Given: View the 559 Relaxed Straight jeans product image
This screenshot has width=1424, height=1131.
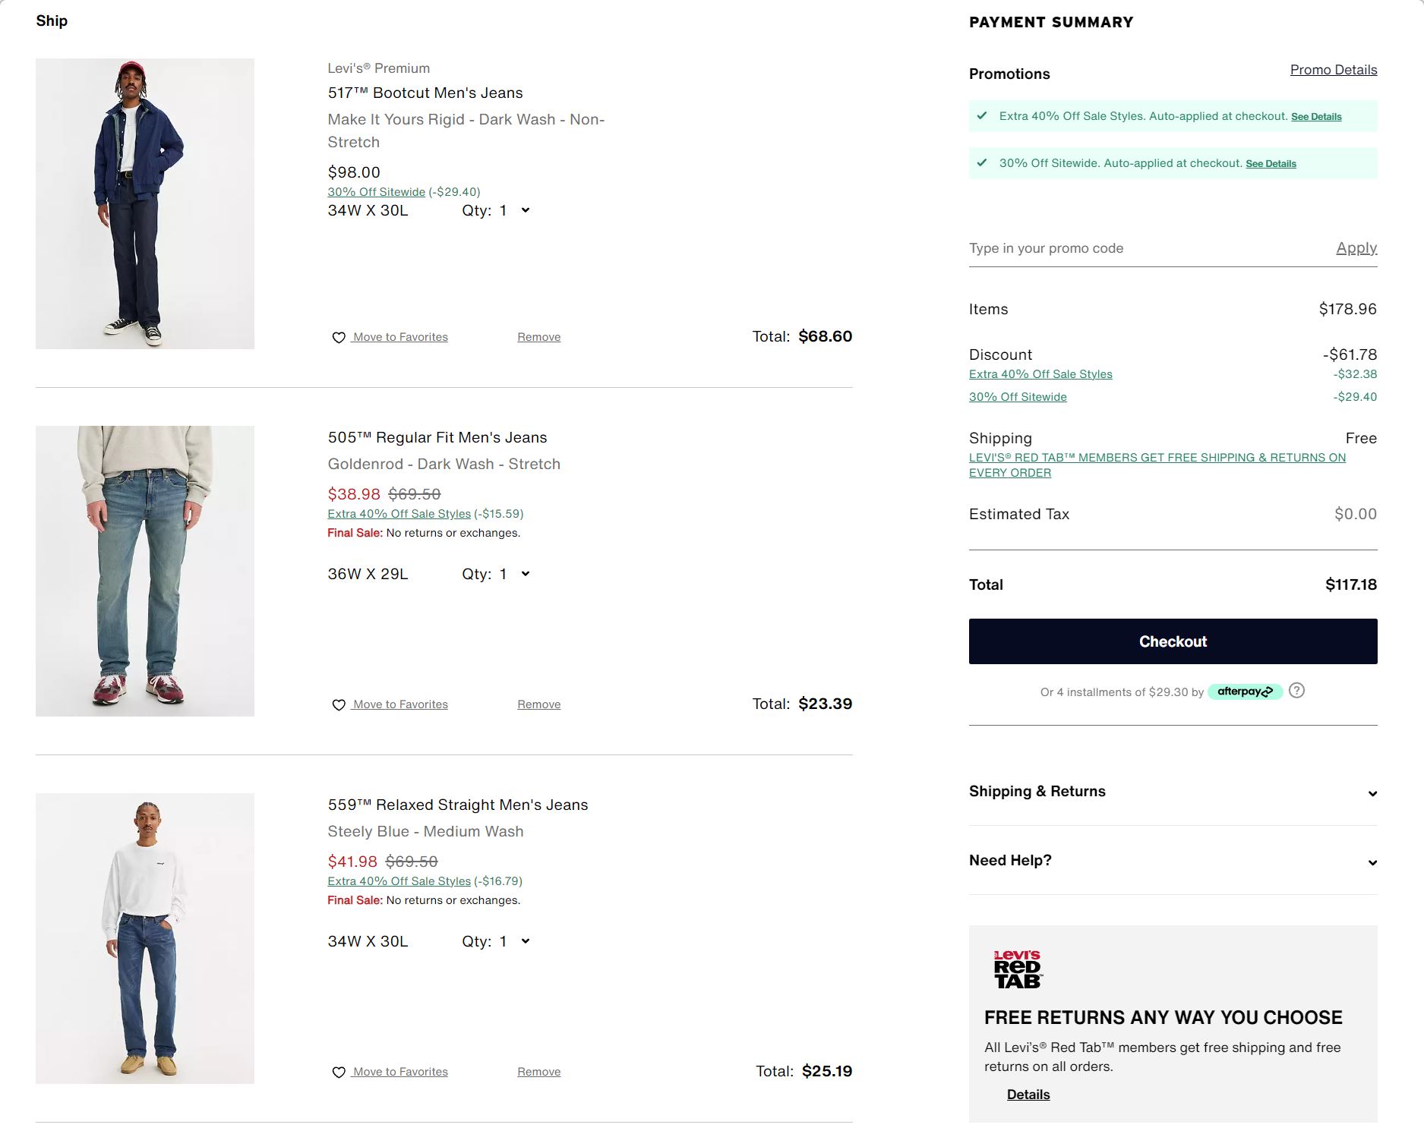Looking at the screenshot, I should coord(145,938).
